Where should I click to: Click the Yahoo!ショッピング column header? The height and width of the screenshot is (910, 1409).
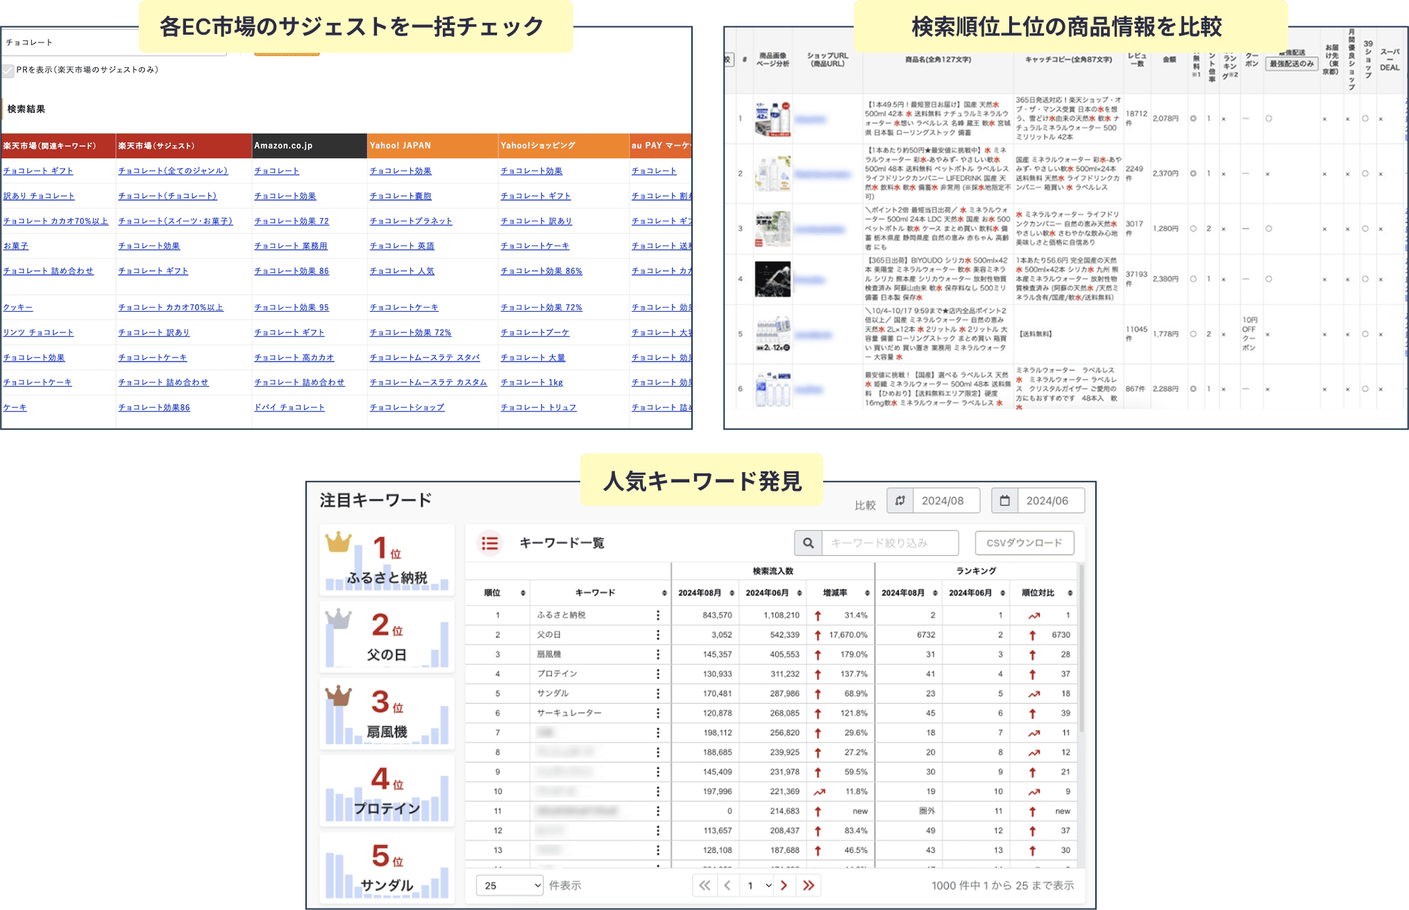pos(563,146)
